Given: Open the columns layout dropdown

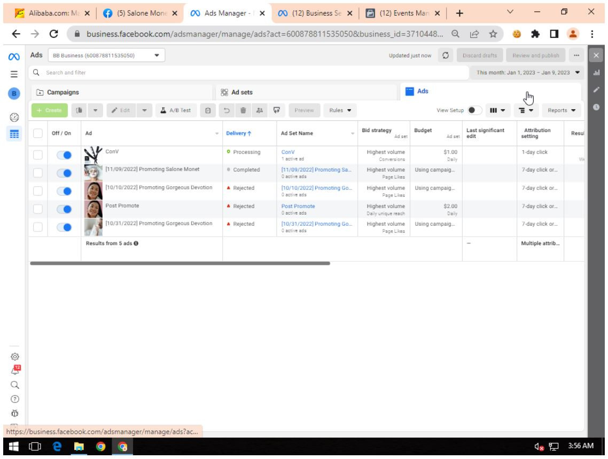Looking at the screenshot, I should (x=497, y=110).
